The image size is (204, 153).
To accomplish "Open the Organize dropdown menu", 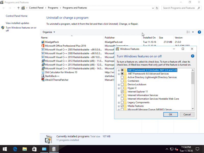I will [x=49, y=32].
